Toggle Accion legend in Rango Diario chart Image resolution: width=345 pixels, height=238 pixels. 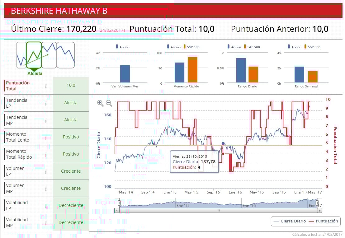[234, 47]
